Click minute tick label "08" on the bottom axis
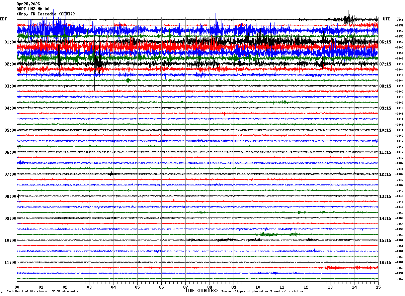Image resolution: width=405 pixels, height=296 pixels. 210,287
